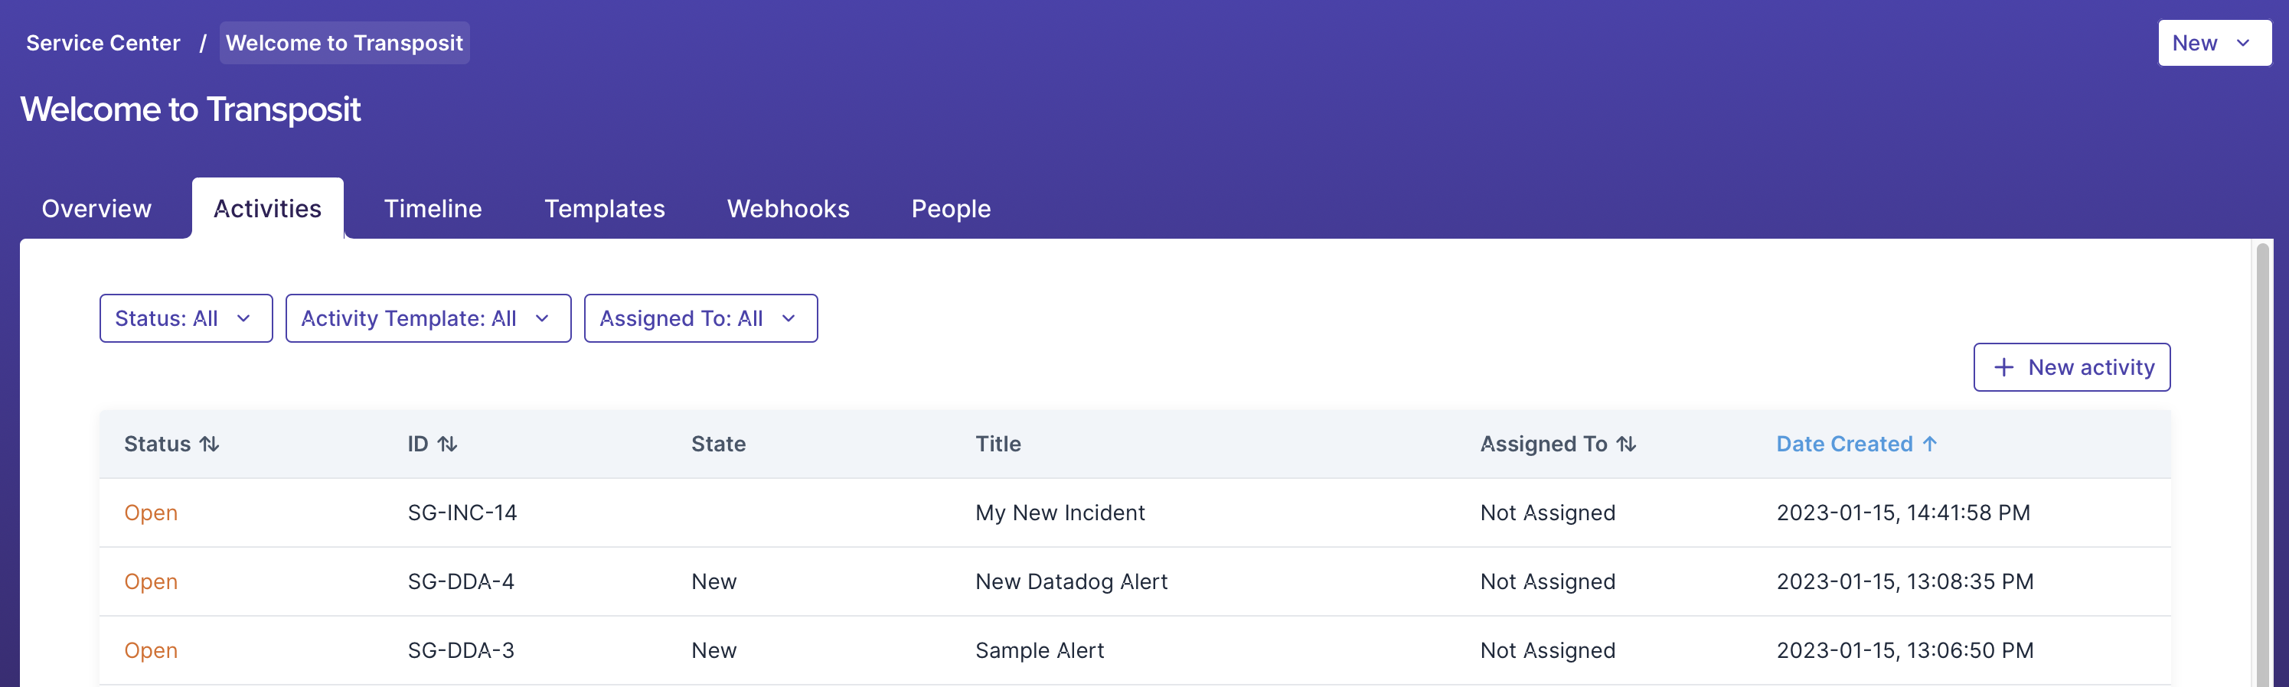Open the SG-DDA-3 Sample Alert row
The width and height of the screenshot is (2289, 687).
pyautogui.click(x=1039, y=650)
